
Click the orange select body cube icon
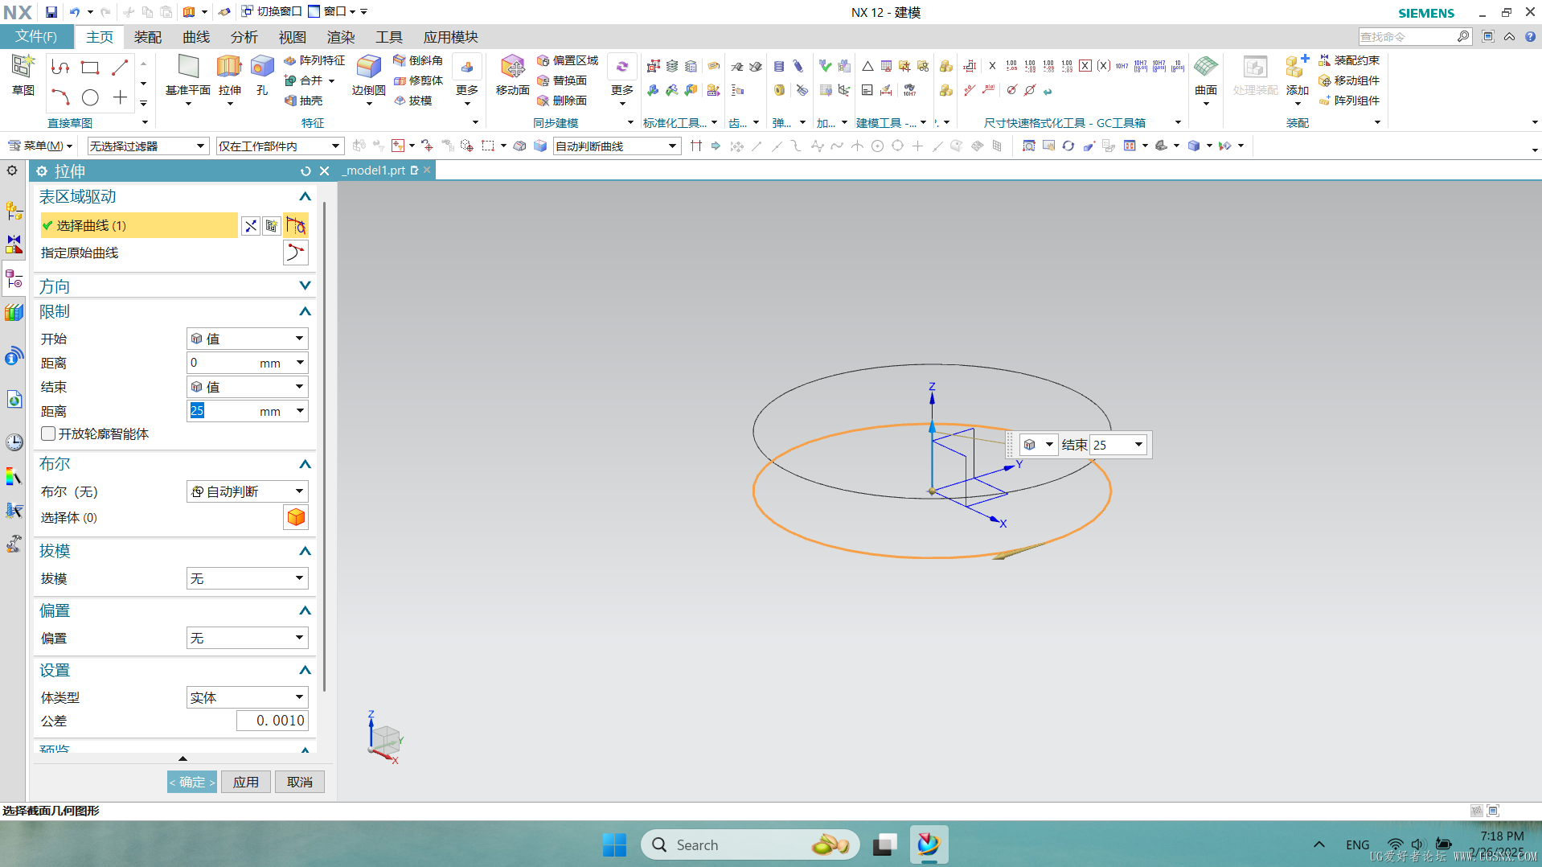(x=296, y=517)
